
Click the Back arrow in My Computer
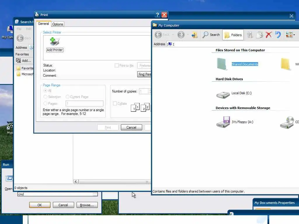click(158, 35)
